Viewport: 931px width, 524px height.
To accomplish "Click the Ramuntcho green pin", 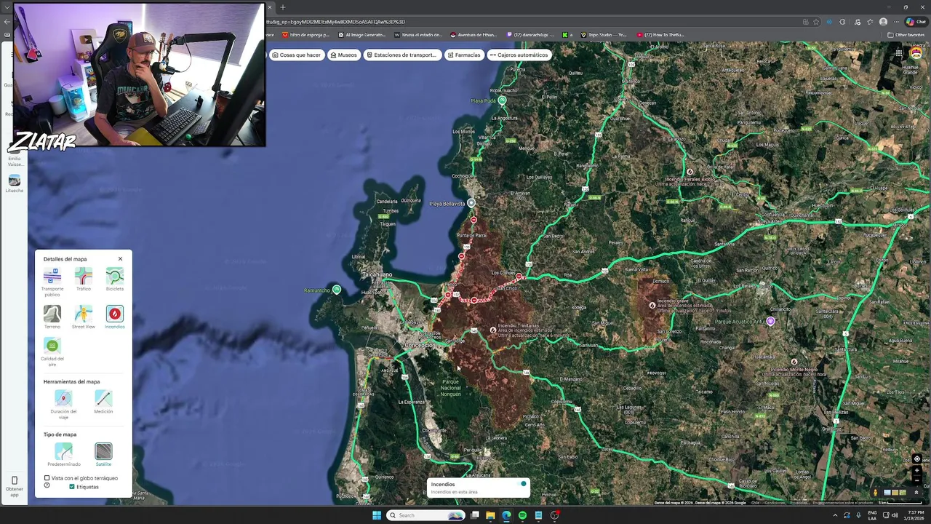I will [336, 290].
